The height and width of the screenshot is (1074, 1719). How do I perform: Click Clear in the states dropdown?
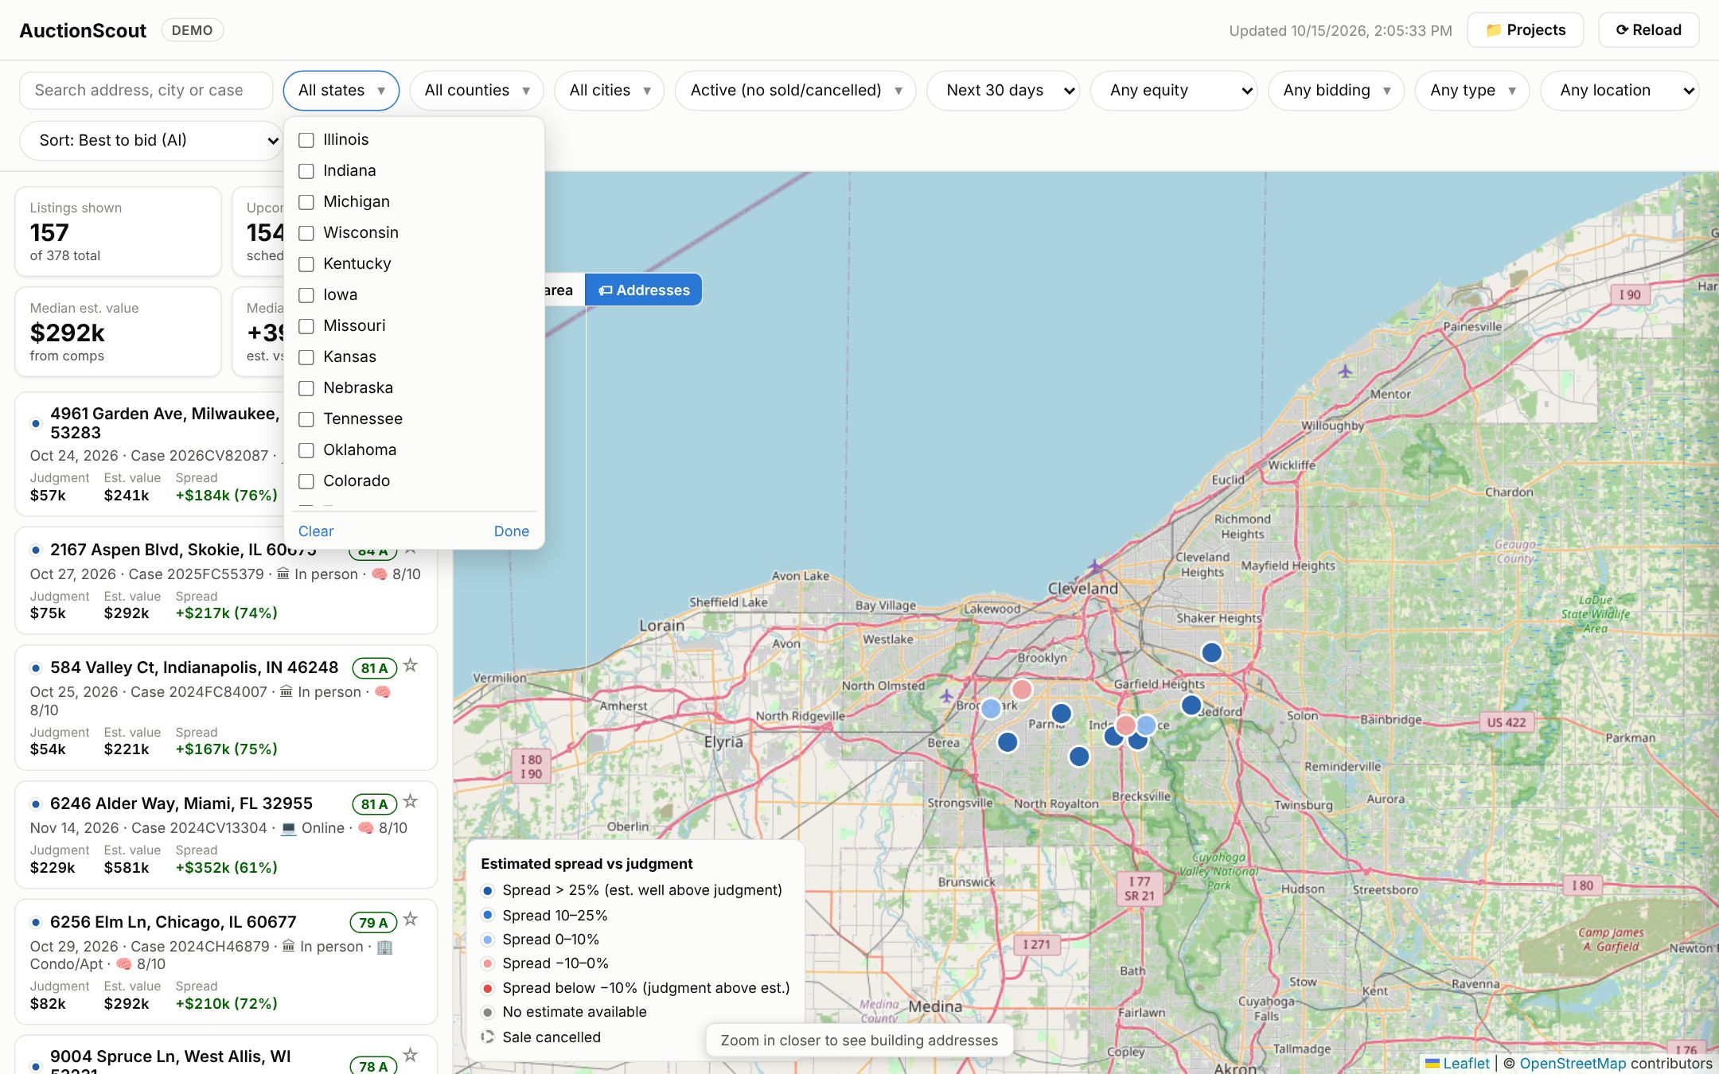(316, 531)
